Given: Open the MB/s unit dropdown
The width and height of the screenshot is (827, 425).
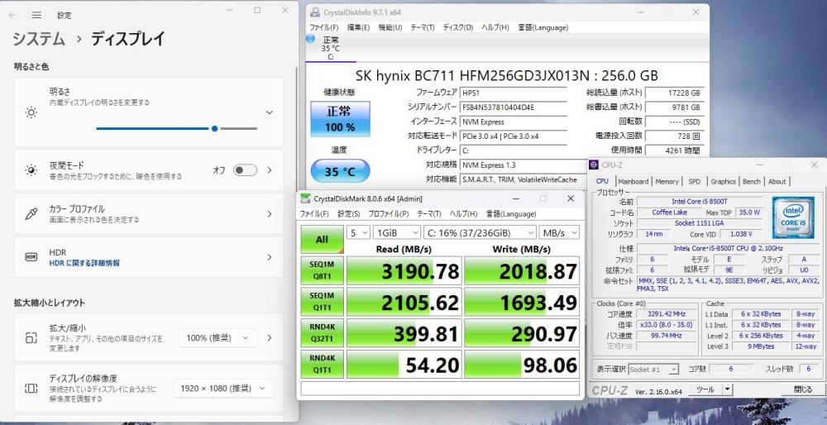Looking at the screenshot, I should tap(560, 232).
